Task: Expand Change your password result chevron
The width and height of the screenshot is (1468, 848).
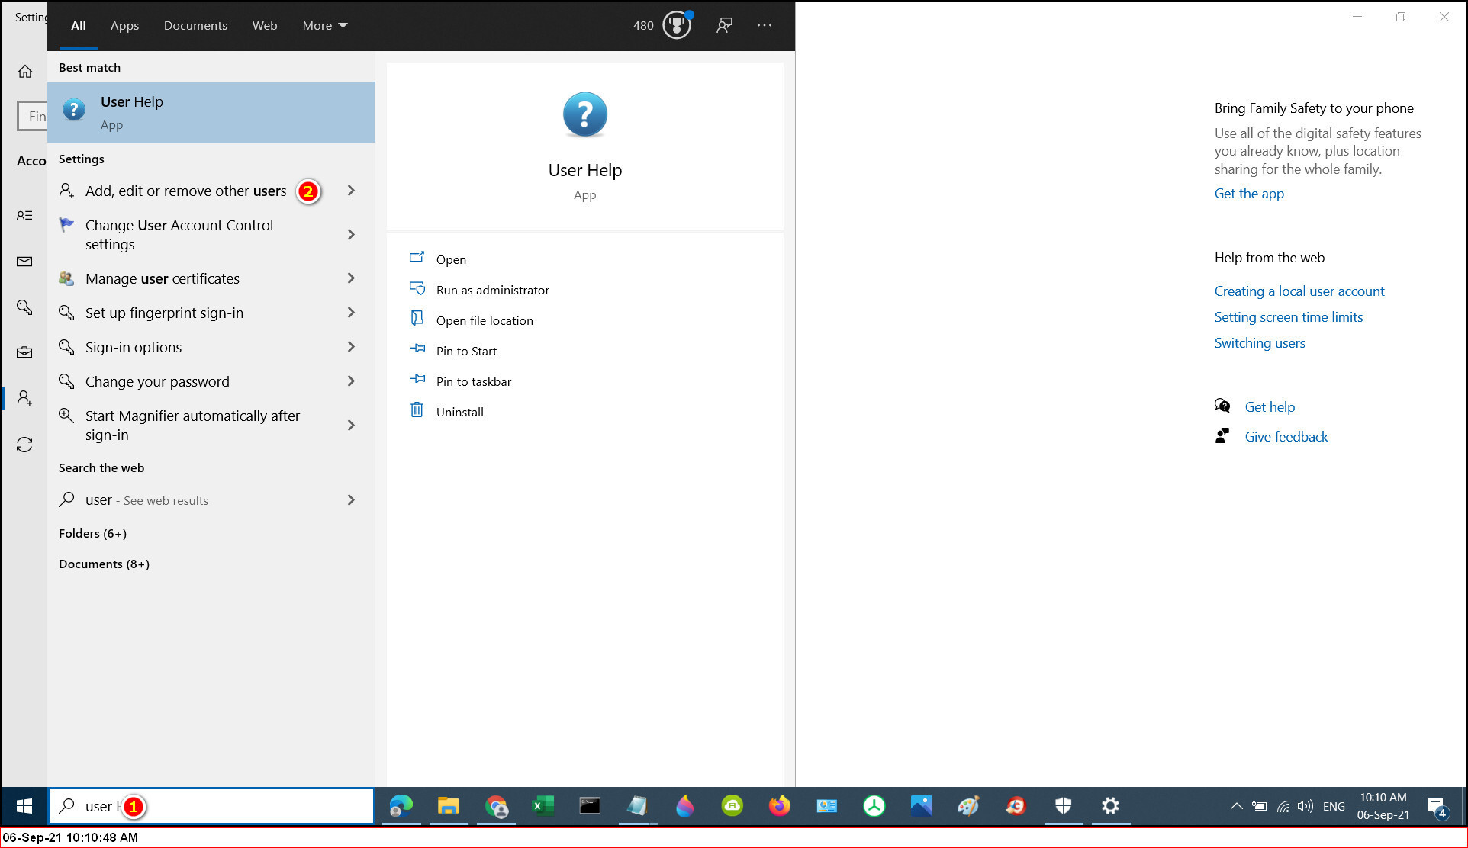Action: pos(351,381)
